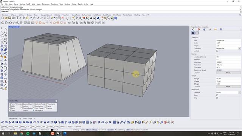Open Chrome from taskbar
Screen dimensions: 242x136
point(22,133)
